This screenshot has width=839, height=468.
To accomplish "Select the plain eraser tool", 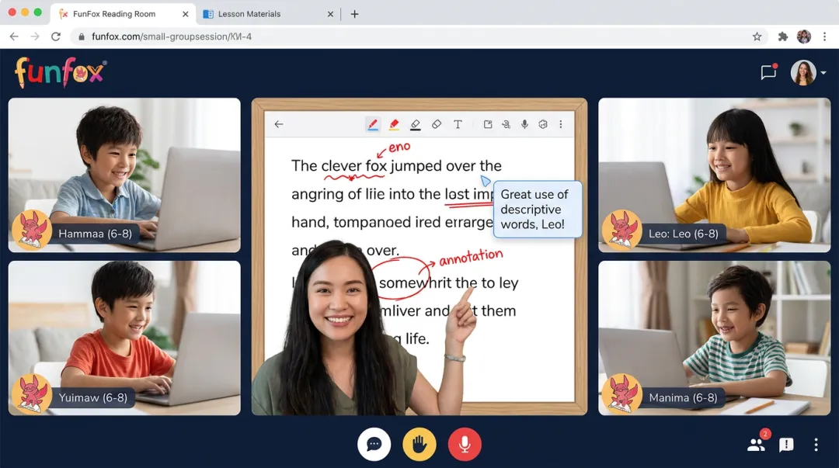I will point(437,124).
